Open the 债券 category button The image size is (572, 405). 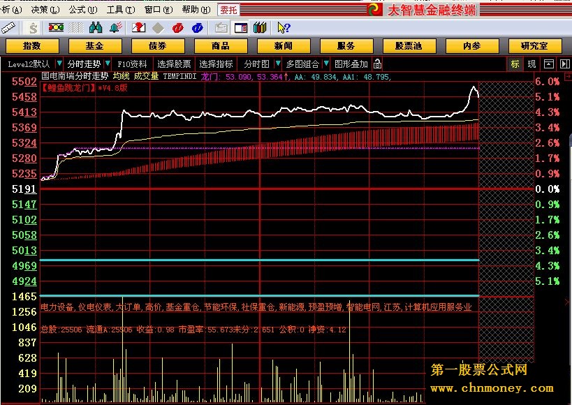(x=158, y=46)
